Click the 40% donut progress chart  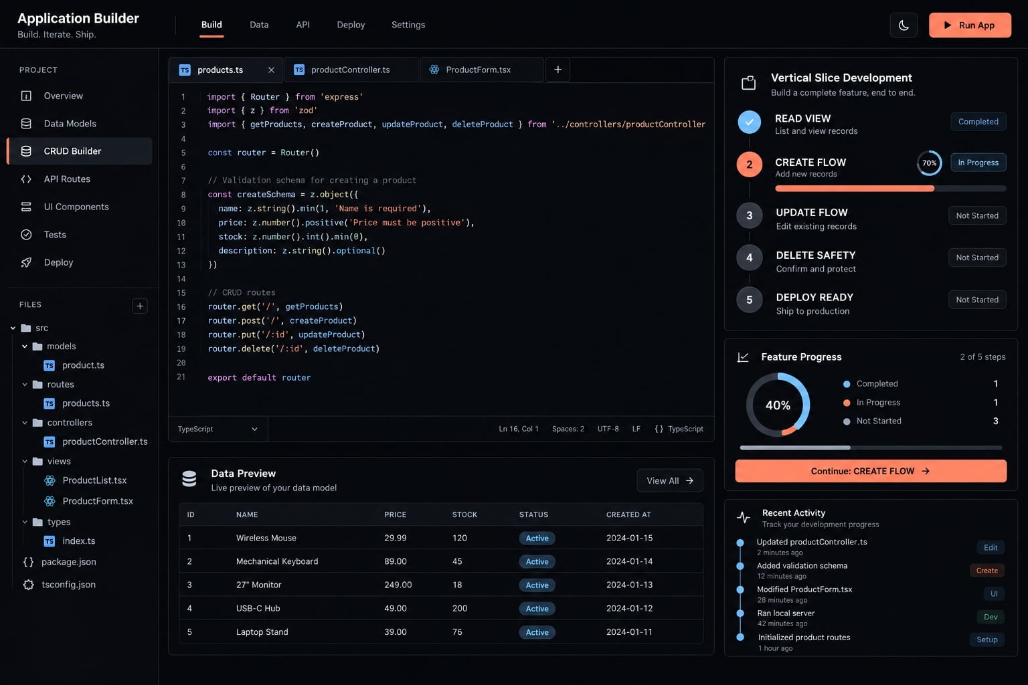(x=778, y=405)
